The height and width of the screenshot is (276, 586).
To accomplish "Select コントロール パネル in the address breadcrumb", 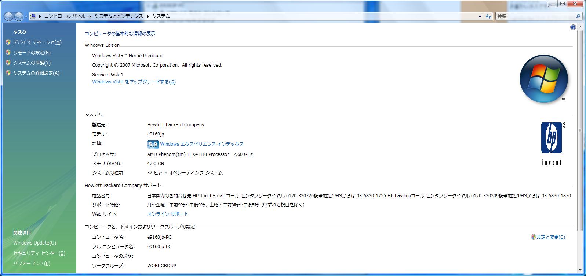I will (x=65, y=16).
